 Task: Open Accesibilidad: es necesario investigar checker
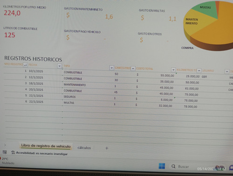pos(40,153)
